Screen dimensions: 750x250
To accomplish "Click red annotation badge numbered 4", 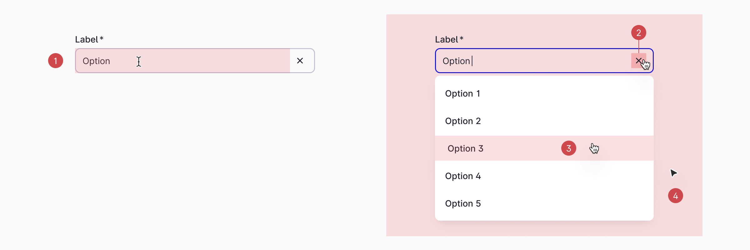I will [x=676, y=195].
